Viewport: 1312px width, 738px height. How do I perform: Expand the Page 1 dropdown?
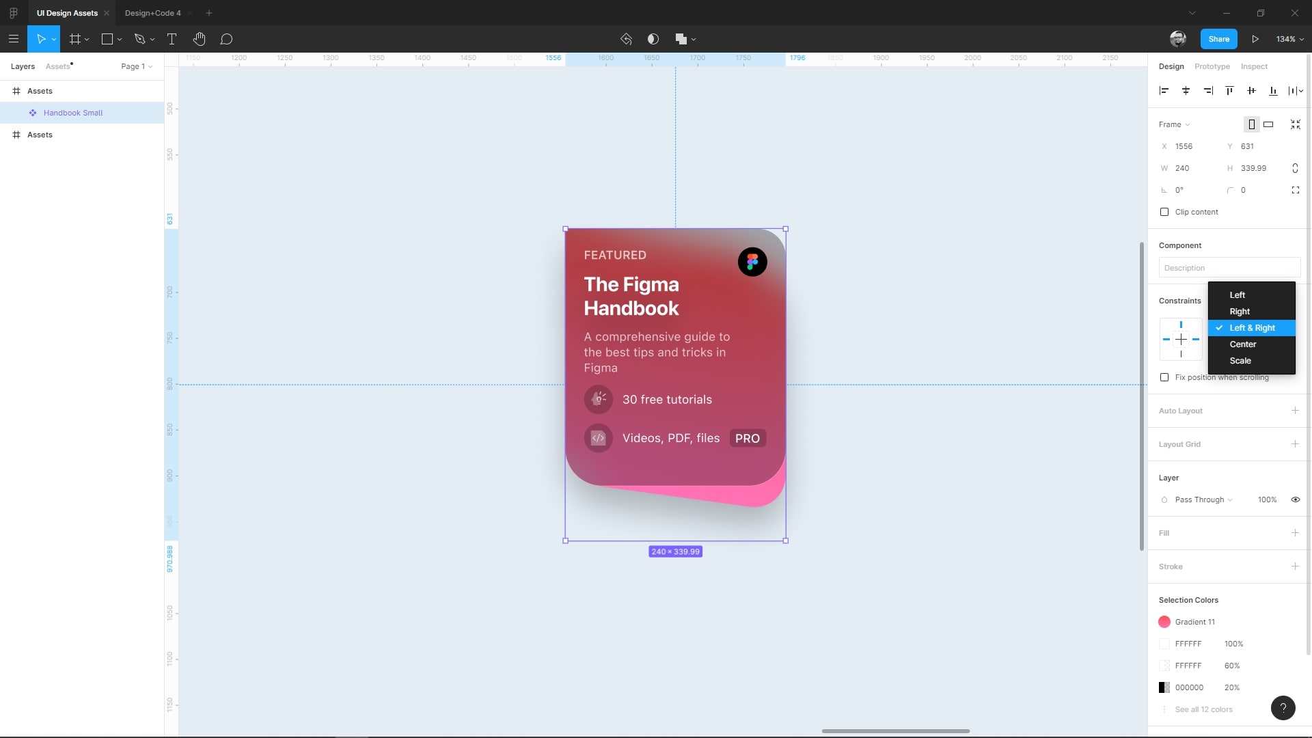click(x=137, y=66)
